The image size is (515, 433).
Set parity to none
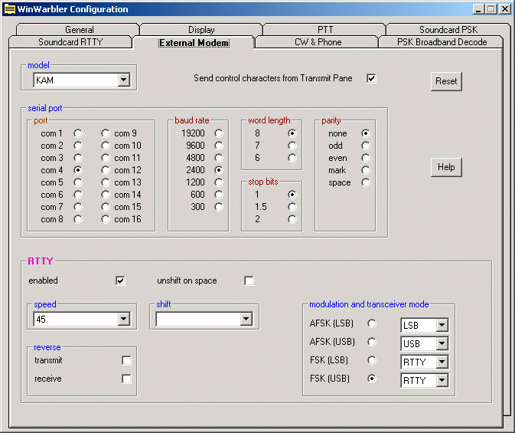[366, 133]
